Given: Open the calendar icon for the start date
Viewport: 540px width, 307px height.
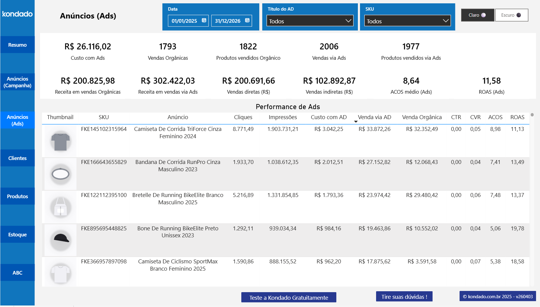Looking at the screenshot, I should pos(203,20).
